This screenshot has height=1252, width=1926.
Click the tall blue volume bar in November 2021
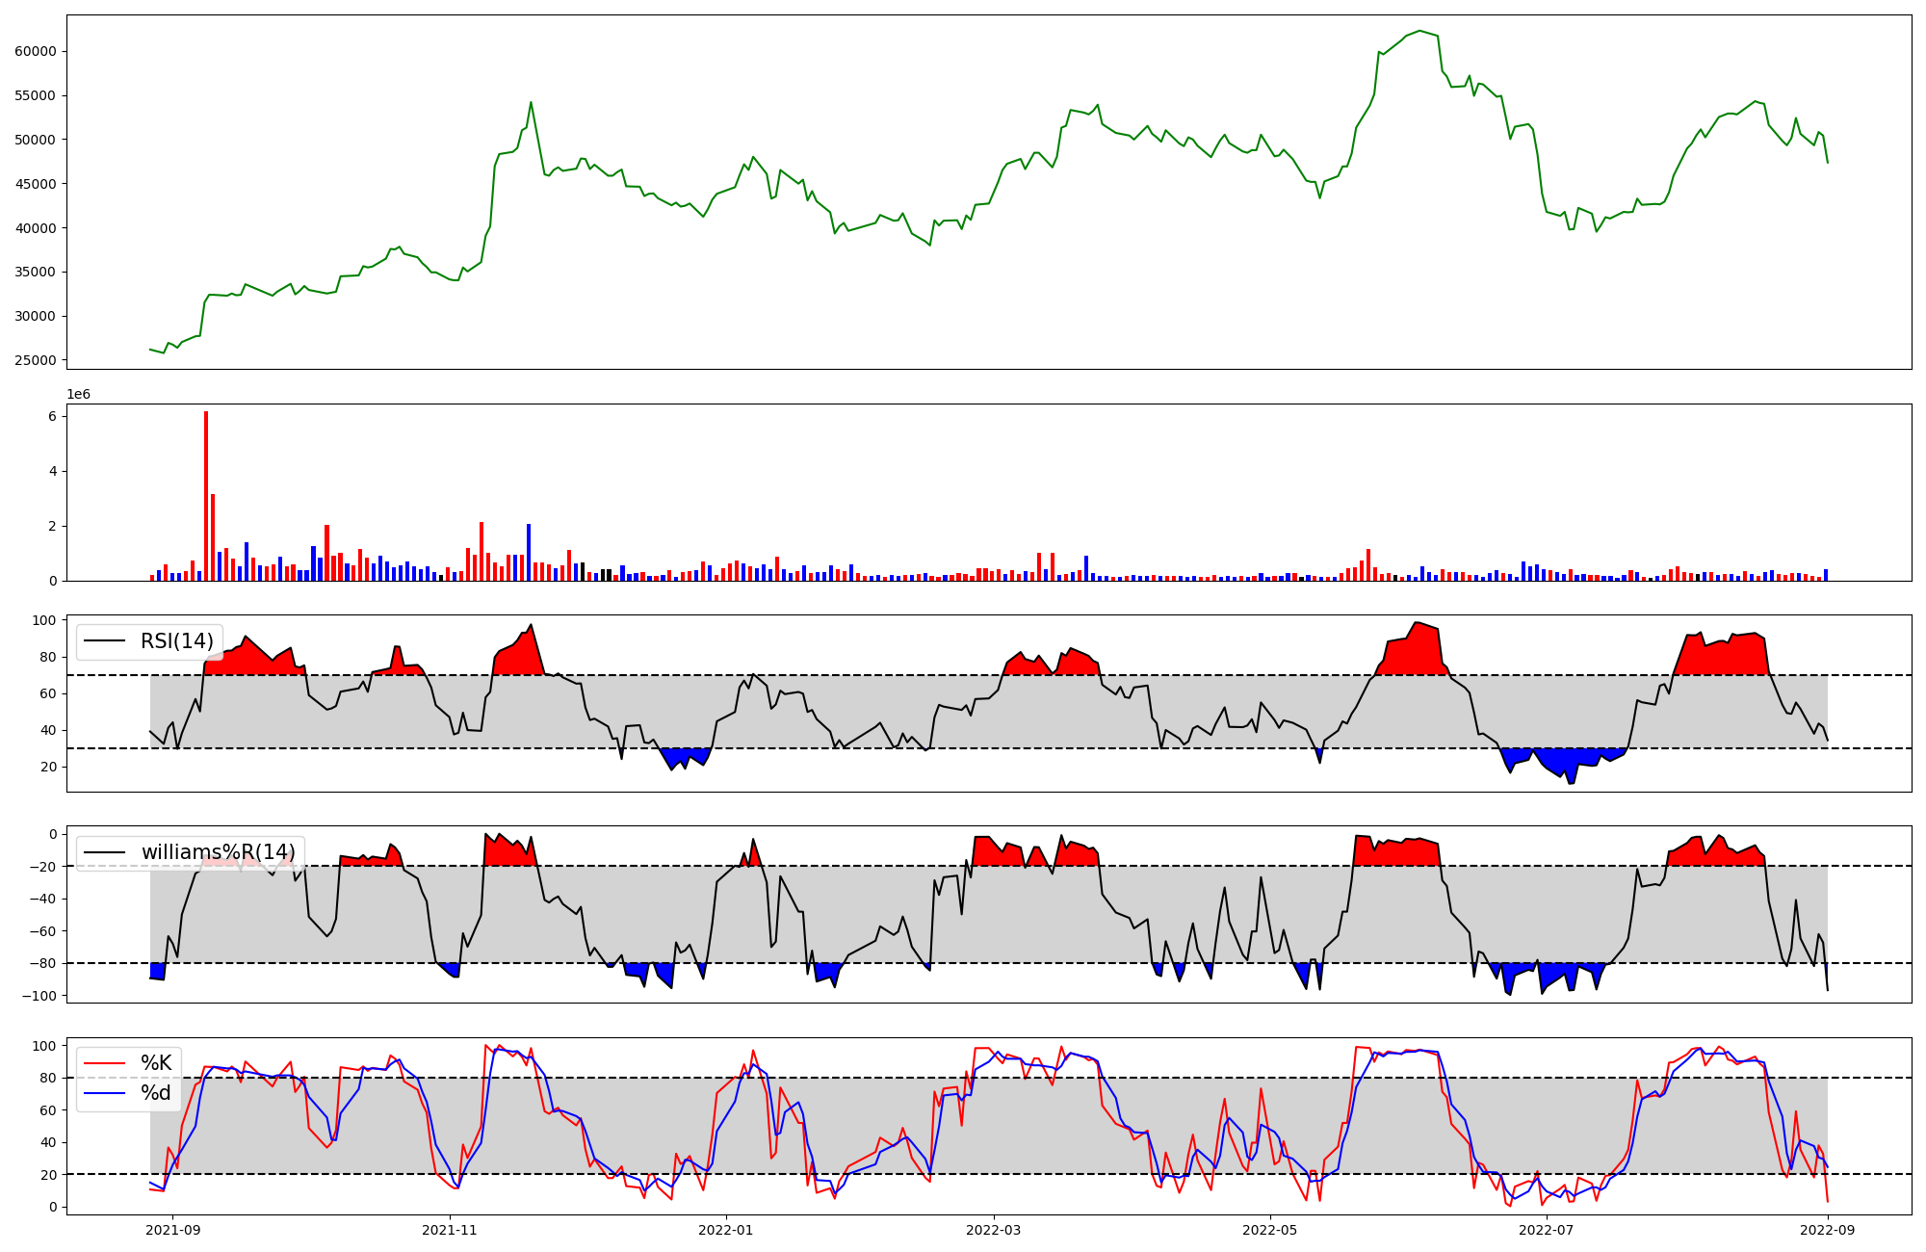[529, 553]
